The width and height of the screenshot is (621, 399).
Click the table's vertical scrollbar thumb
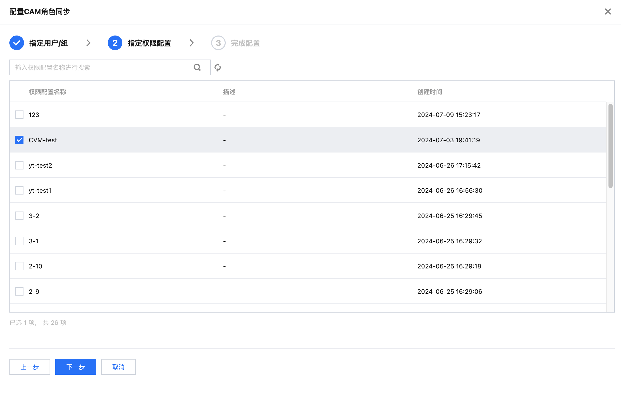pyautogui.click(x=610, y=146)
